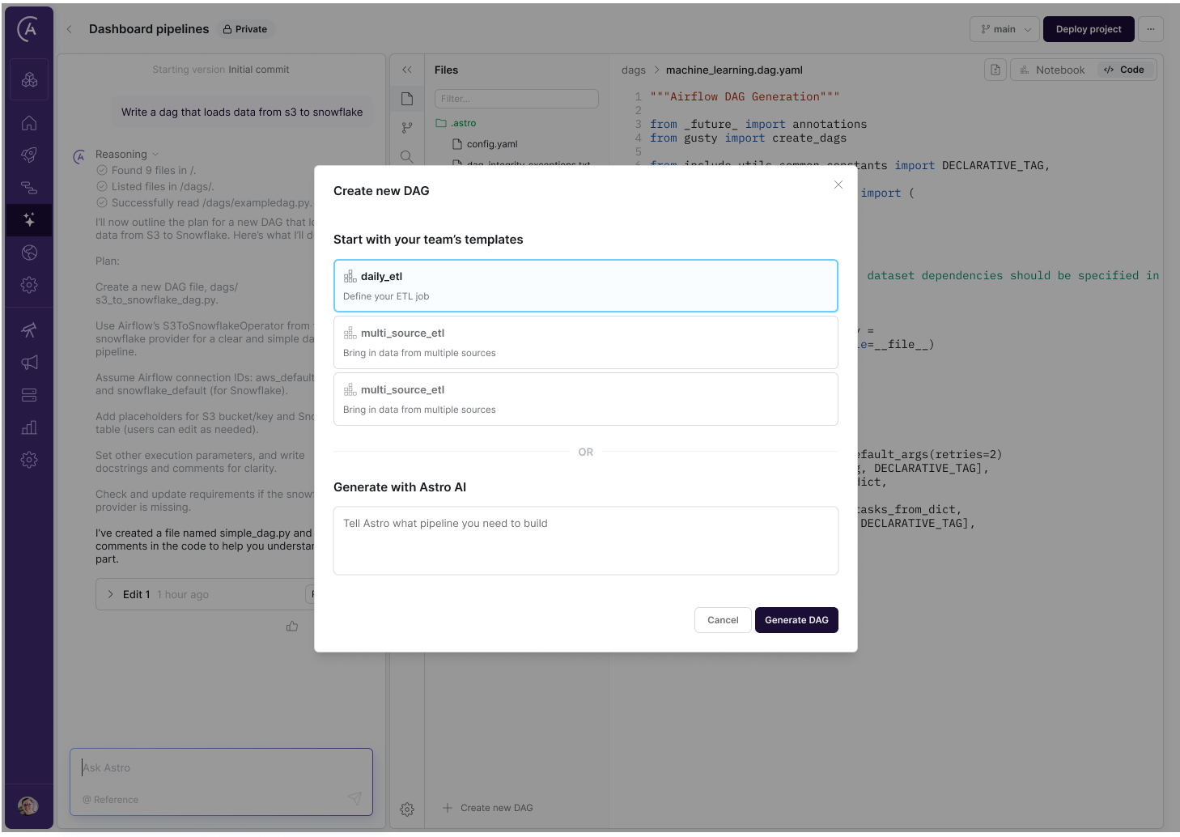Click the send arrow in the Ask Astro box
The width and height of the screenshot is (1180, 837).
click(x=354, y=798)
